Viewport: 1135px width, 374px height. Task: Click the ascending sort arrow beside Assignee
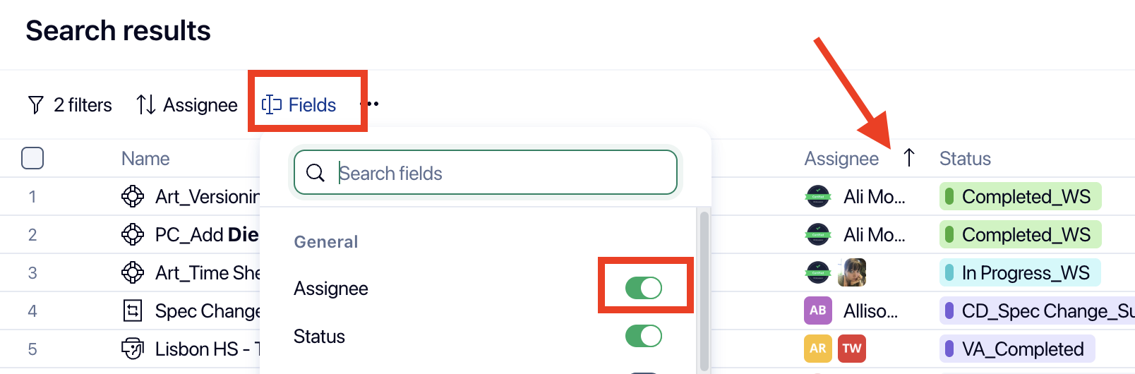[x=909, y=158]
